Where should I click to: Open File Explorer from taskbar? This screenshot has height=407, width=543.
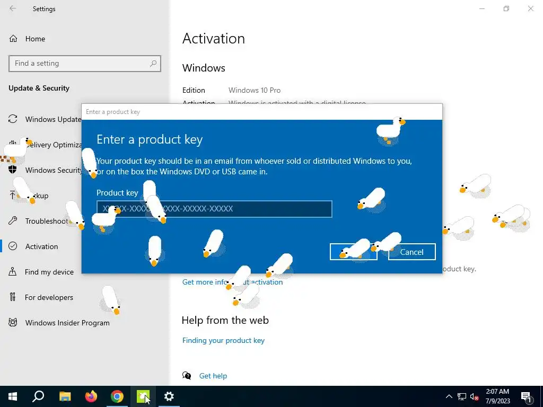[65, 396]
